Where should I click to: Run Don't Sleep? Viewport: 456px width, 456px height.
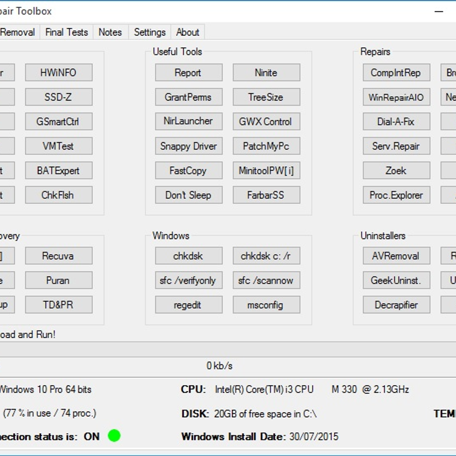point(188,195)
